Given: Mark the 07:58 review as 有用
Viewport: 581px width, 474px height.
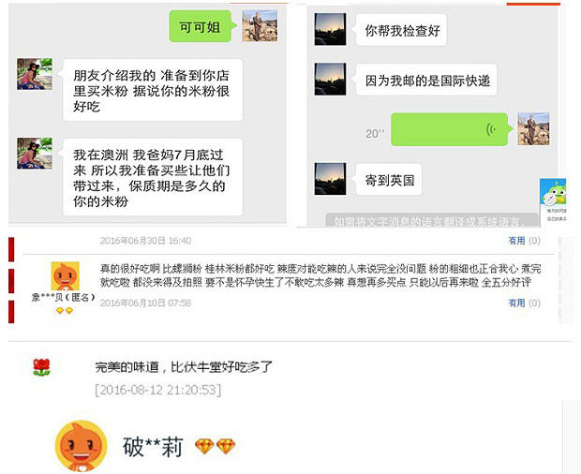Looking at the screenshot, I should coord(517,303).
